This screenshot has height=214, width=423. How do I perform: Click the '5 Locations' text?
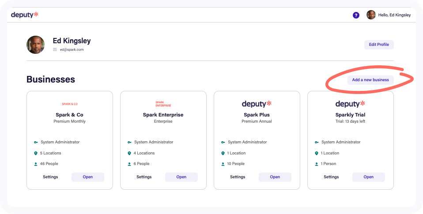click(x=51, y=153)
